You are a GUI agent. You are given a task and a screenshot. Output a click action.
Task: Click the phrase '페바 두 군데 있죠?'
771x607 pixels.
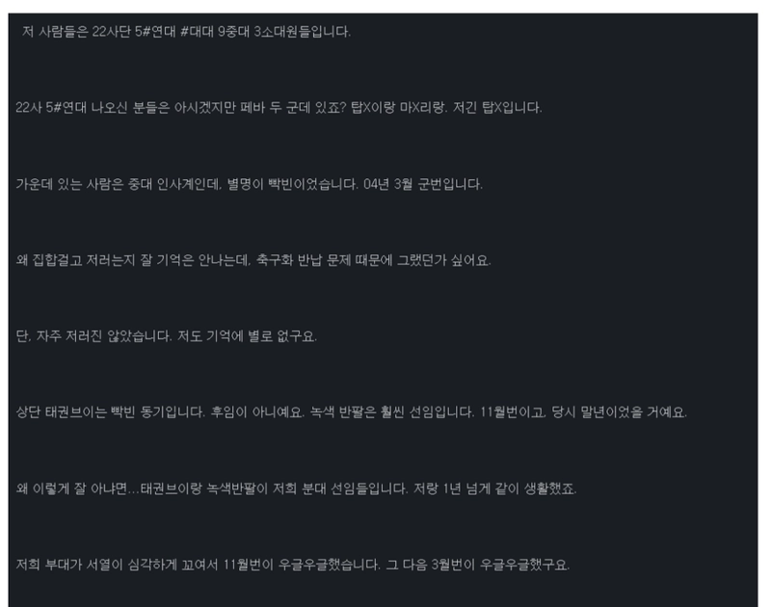coord(294,108)
